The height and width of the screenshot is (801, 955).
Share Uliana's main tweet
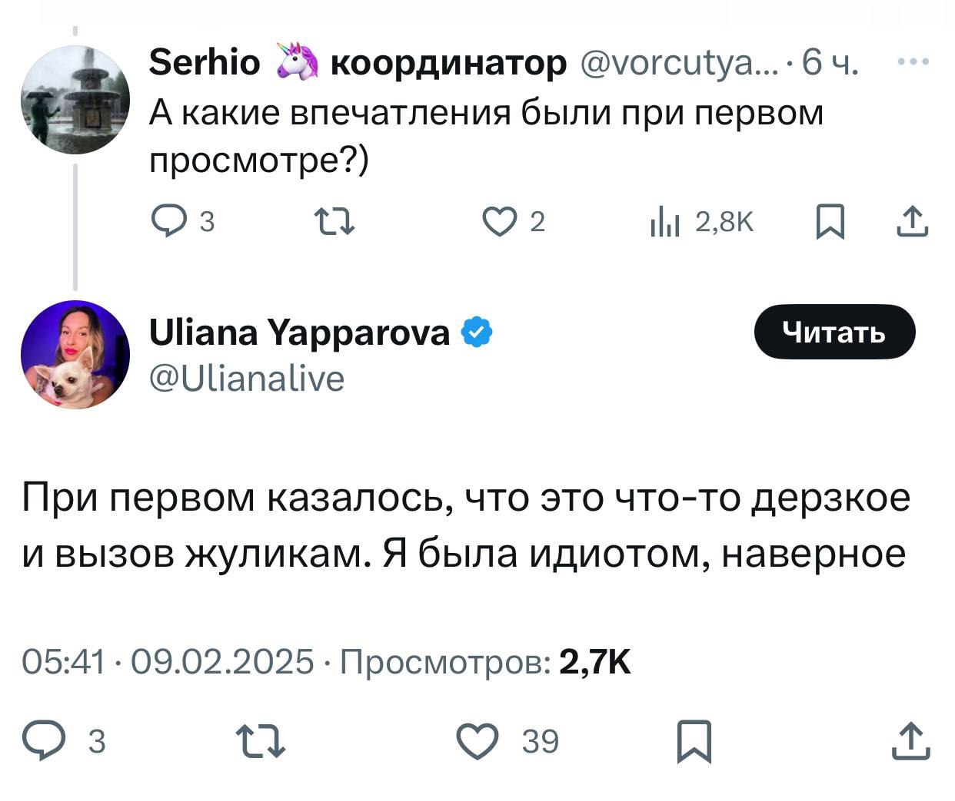pyautogui.click(x=912, y=741)
